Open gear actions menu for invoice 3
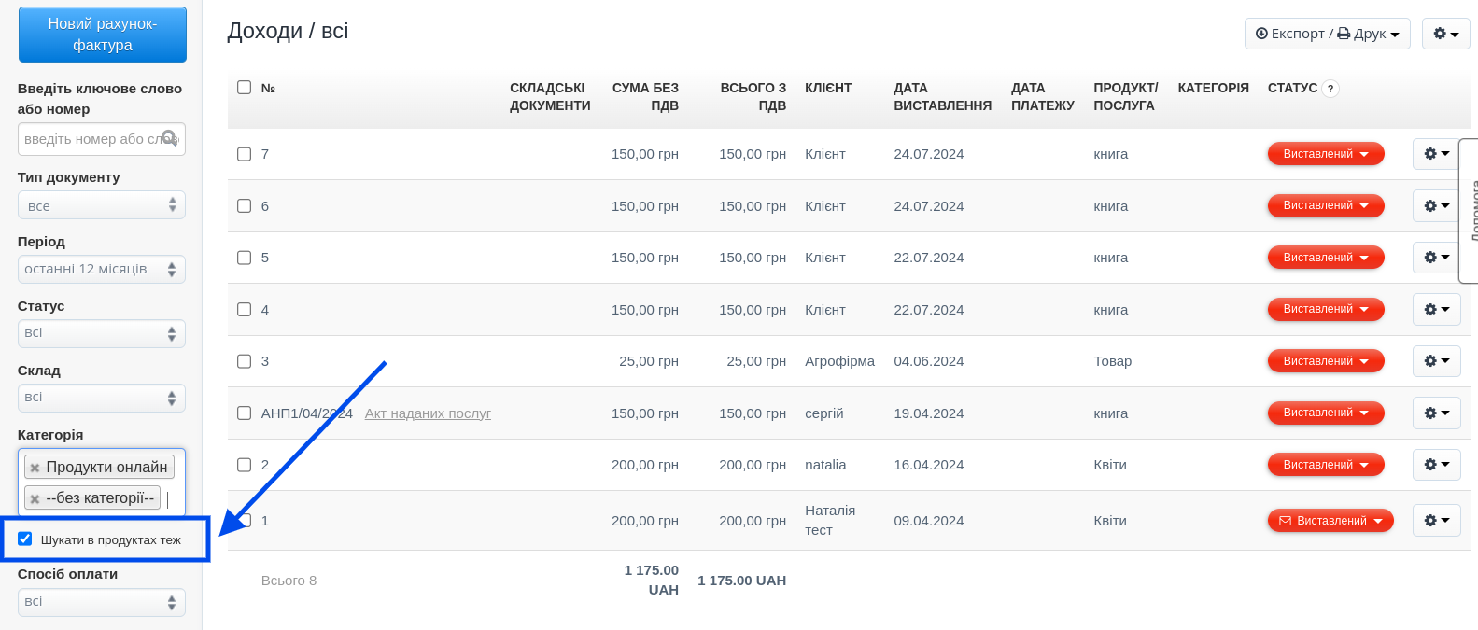The height and width of the screenshot is (630, 1478). (1436, 361)
